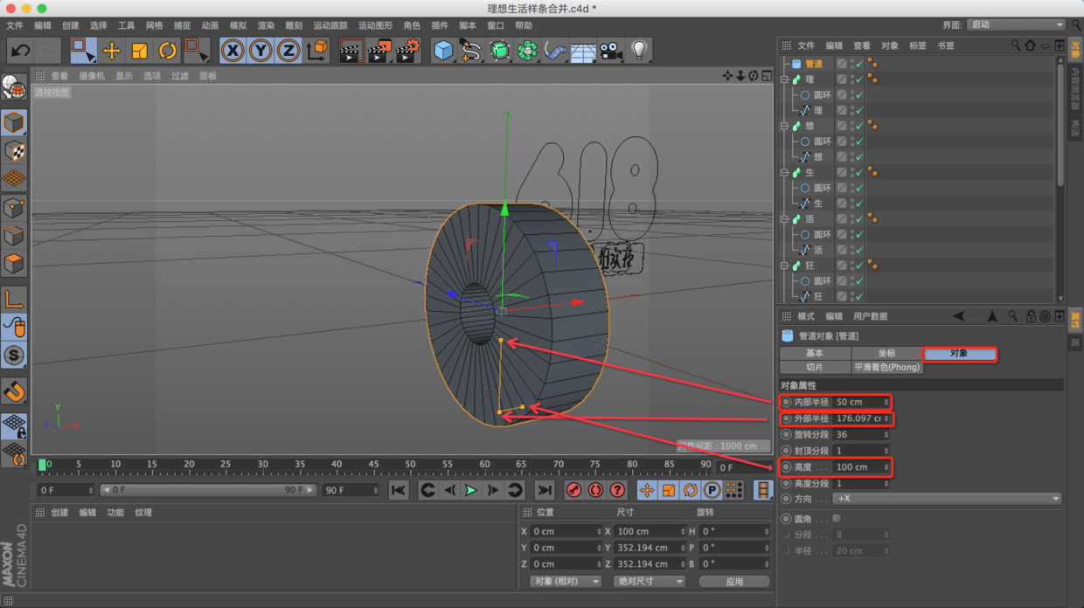Add a cube primitive object

click(x=443, y=51)
